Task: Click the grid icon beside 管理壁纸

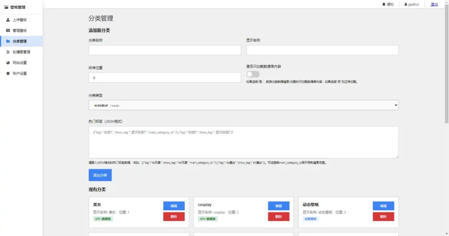Action: point(7,30)
